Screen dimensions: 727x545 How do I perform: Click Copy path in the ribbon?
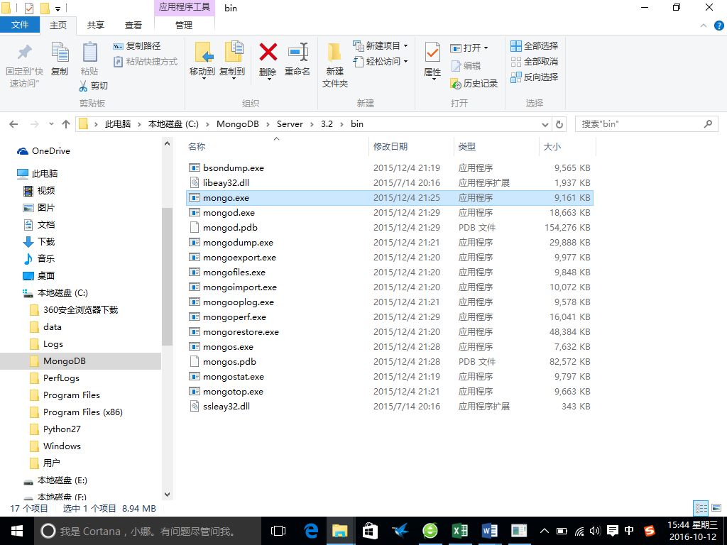click(x=137, y=46)
